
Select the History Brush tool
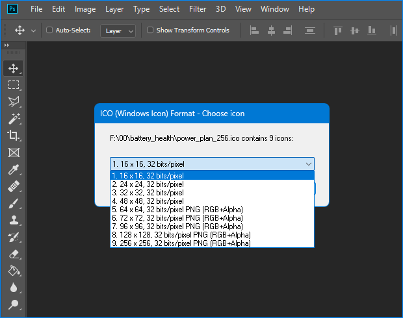point(14,237)
